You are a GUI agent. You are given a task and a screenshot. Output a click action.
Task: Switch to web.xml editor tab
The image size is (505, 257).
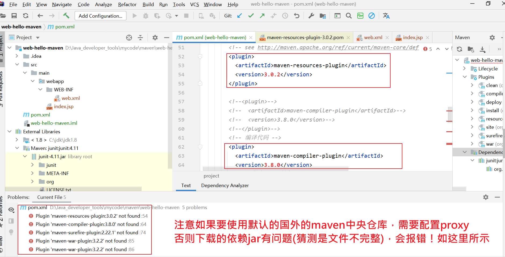(x=373, y=37)
